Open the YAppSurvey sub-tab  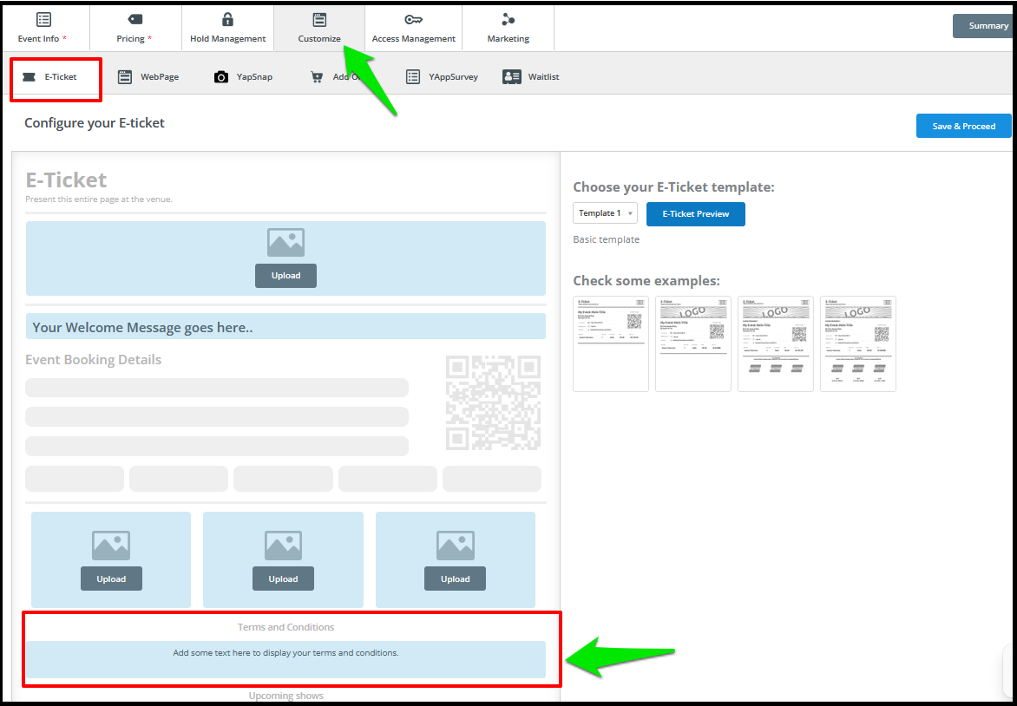pyautogui.click(x=442, y=77)
